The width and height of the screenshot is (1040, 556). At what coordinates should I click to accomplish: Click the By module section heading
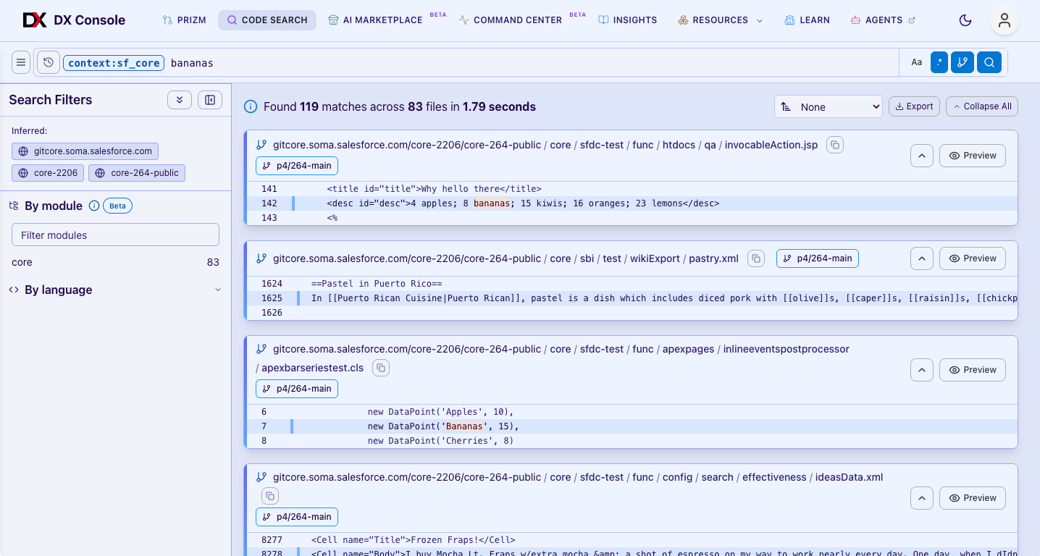[x=54, y=206]
